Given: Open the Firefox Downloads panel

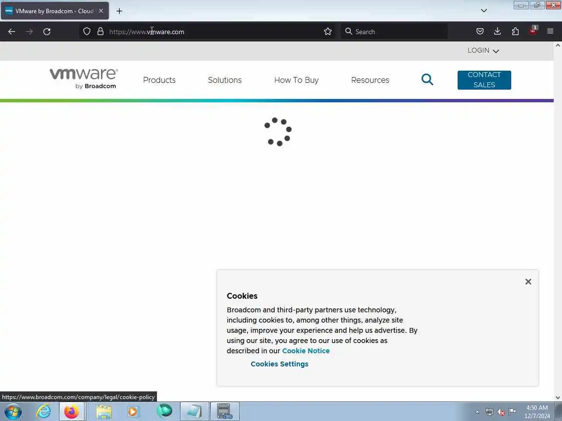Looking at the screenshot, I should 498,32.
